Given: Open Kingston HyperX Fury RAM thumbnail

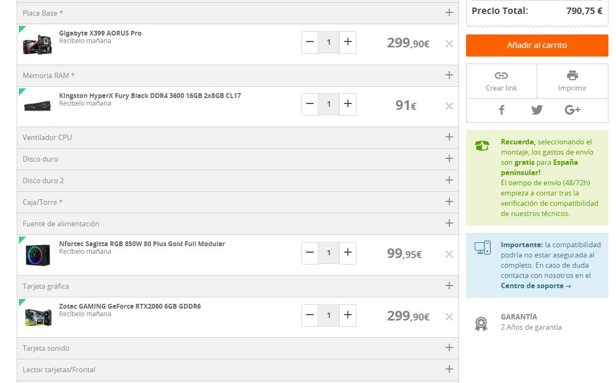Looking at the screenshot, I should 38,106.
